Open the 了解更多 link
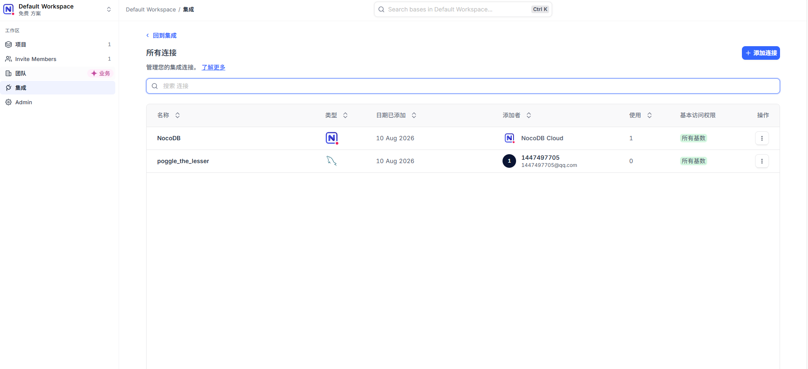808x369 pixels. coord(214,67)
